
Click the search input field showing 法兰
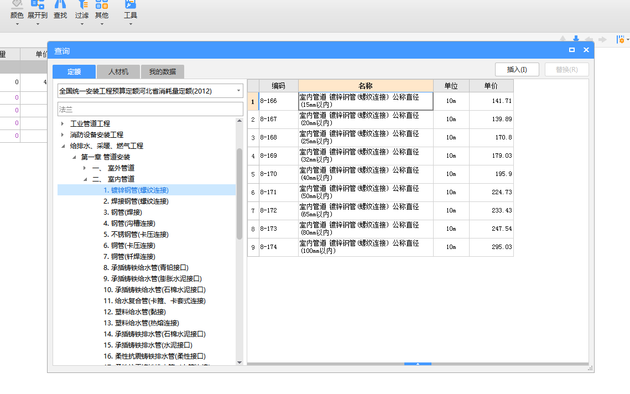(150, 109)
